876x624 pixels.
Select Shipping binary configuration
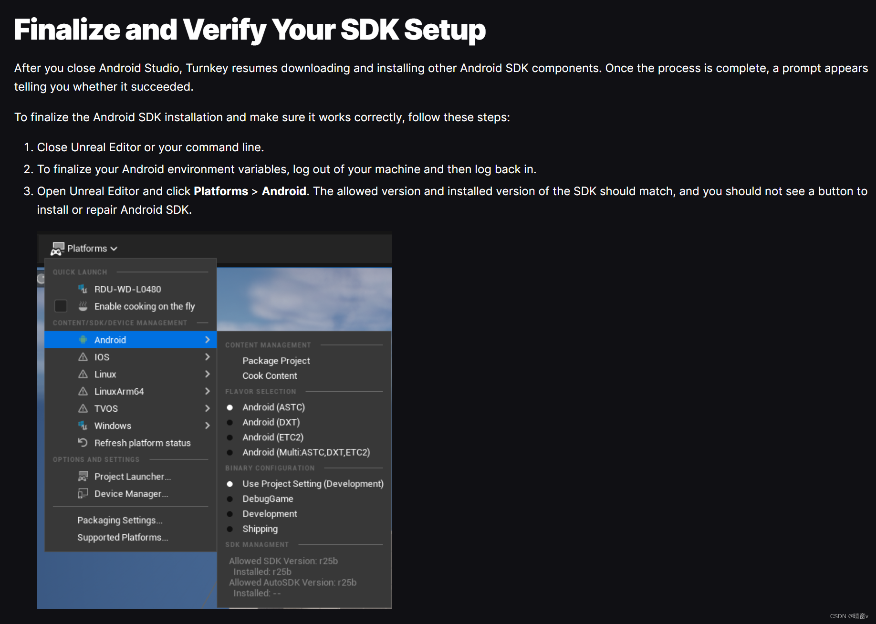click(x=260, y=529)
